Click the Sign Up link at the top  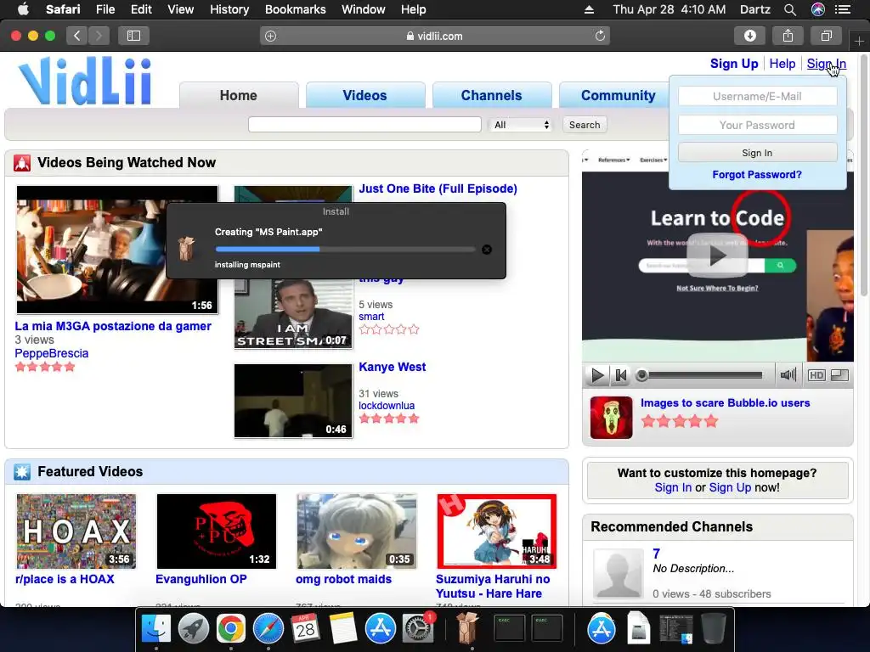(734, 64)
